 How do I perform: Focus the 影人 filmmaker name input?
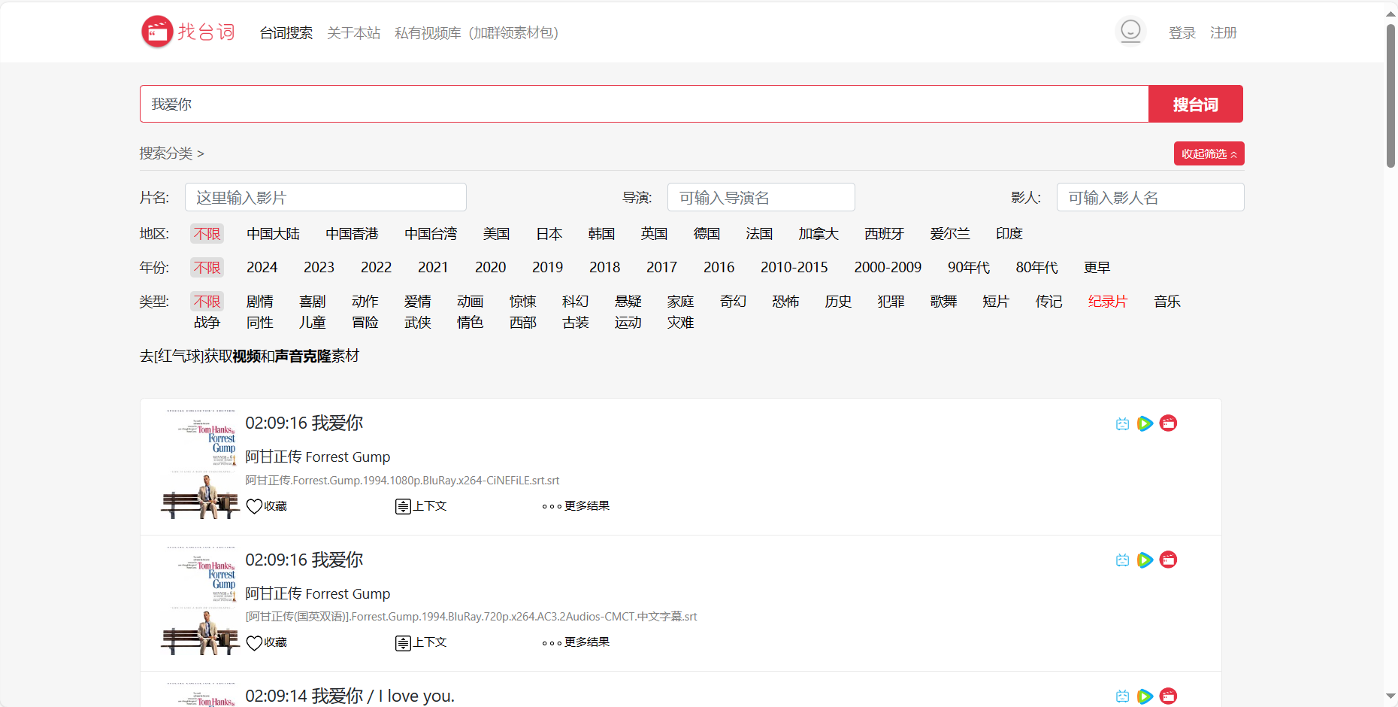pyautogui.click(x=1150, y=197)
